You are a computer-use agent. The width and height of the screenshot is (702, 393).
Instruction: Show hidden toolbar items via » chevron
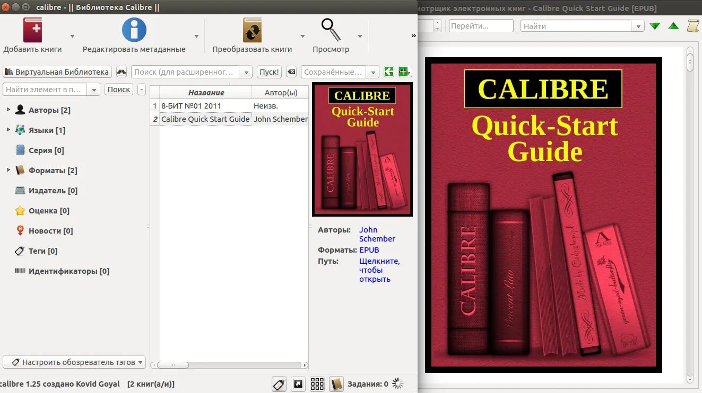tap(413, 36)
